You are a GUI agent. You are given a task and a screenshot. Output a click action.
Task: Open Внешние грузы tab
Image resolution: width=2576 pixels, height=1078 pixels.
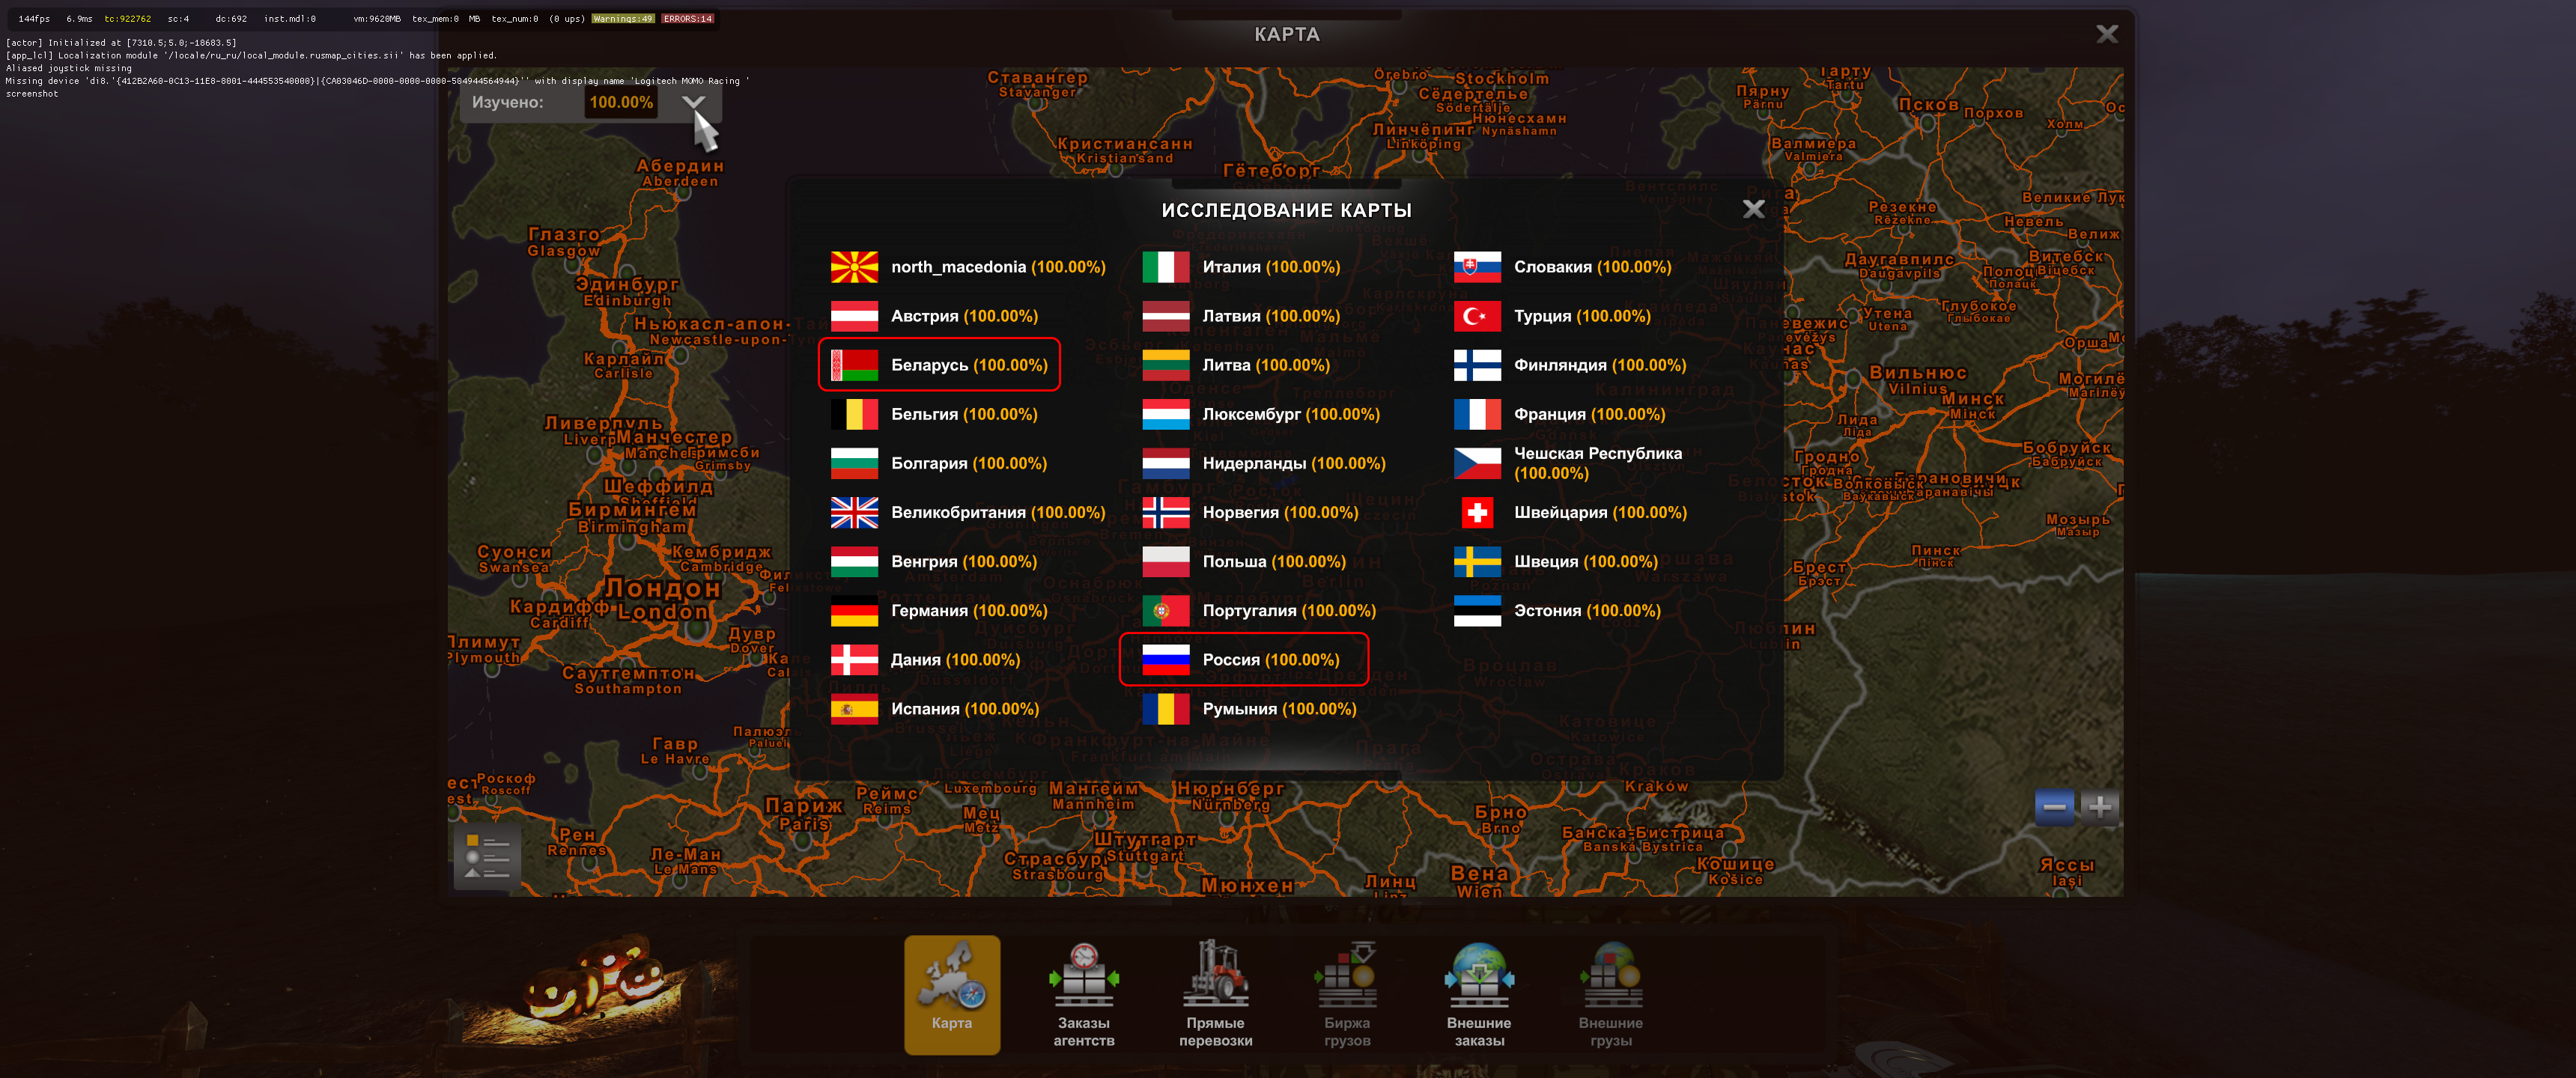(1610, 994)
